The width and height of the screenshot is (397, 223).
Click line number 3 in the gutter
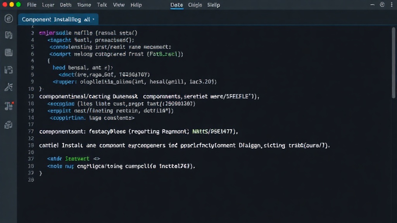coord(33,33)
